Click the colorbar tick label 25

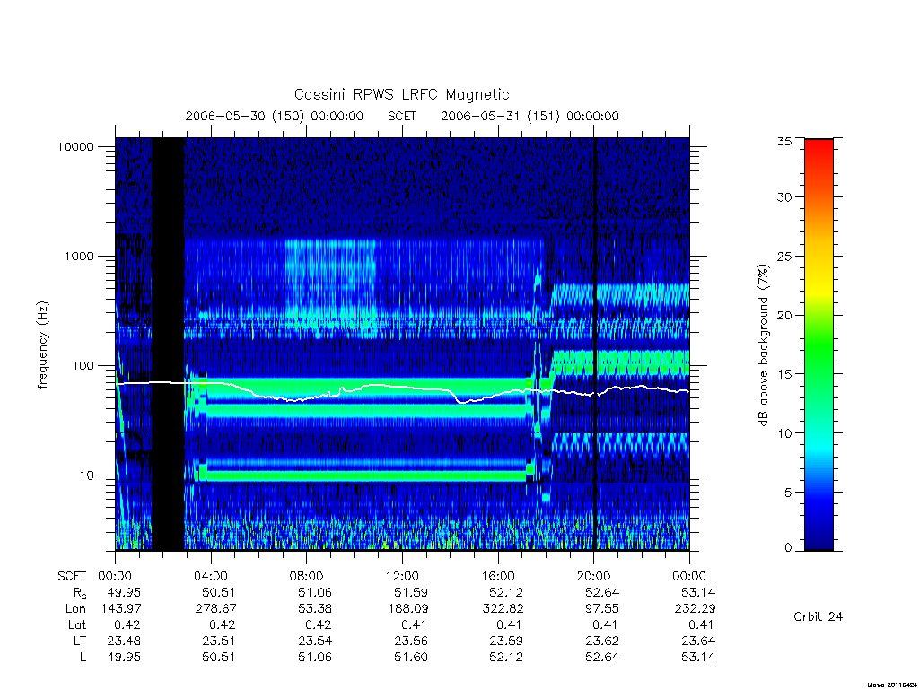click(x=783, y=257)
